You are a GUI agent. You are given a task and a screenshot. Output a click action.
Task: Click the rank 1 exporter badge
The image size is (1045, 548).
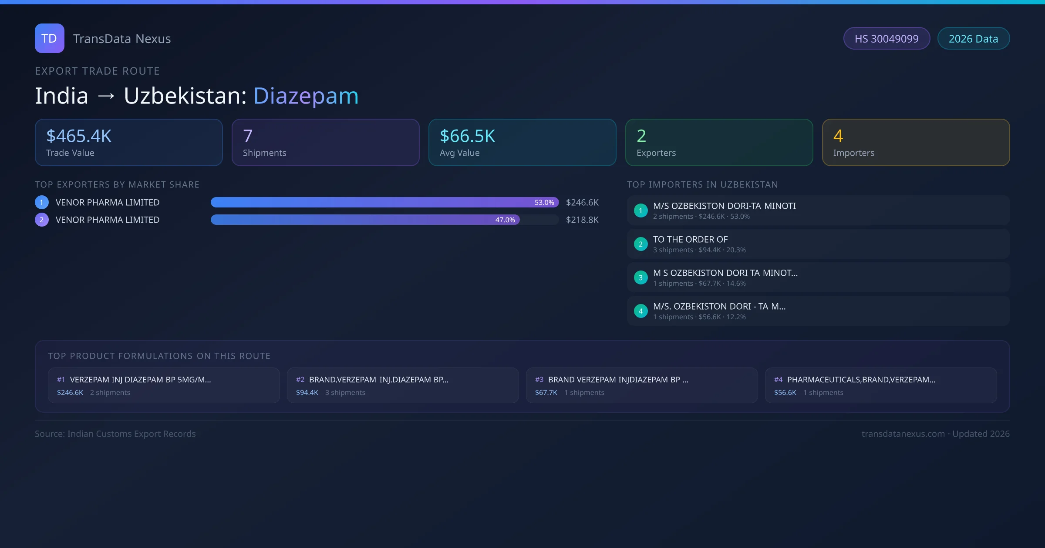coord(42,202)
